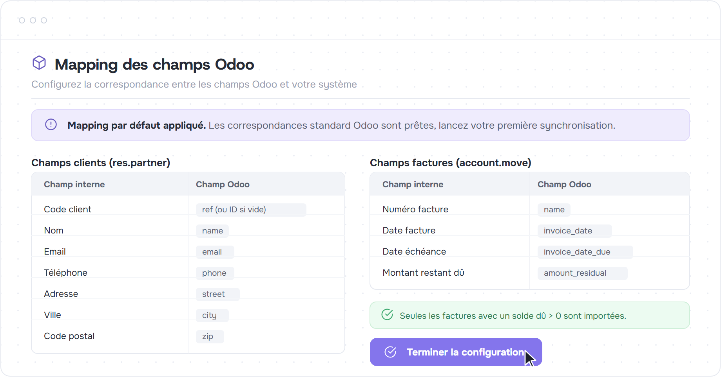Select the 'street' Odoo field chip
This screenshot has height=377, width=721.
(x=217, y=294)
